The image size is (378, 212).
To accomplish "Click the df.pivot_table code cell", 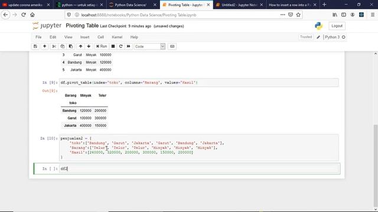I will tap(198, 82).
